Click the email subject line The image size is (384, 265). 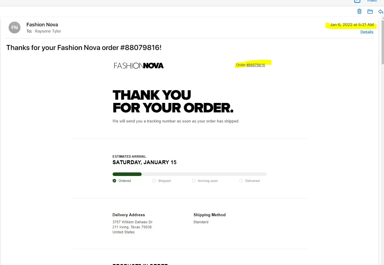(x=84, y=47)
